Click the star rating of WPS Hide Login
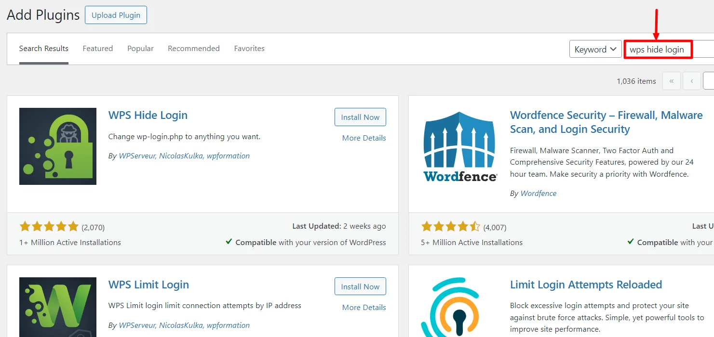The width and height of the screenshot is (714, 337). (x=49, y=226)
